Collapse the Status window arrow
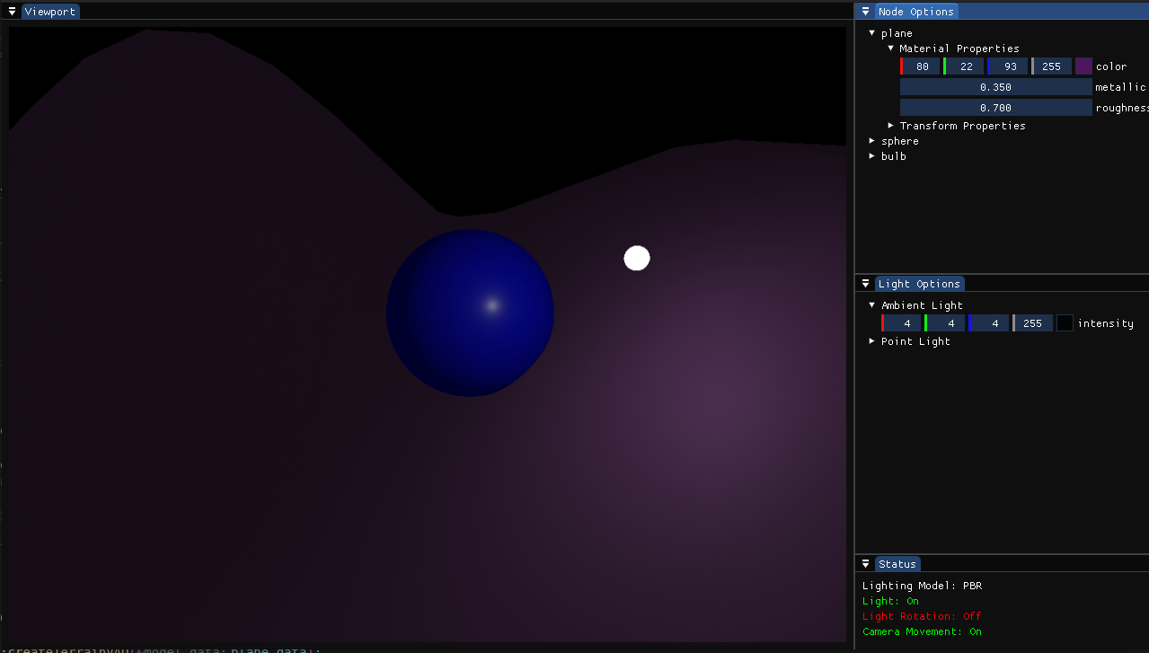 [866, 564]
